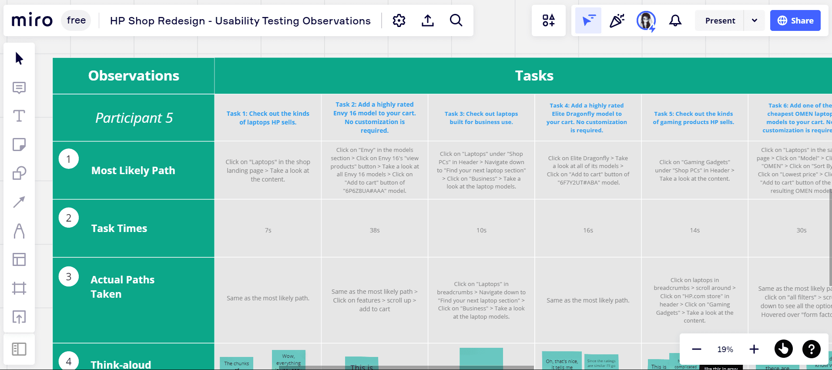Open the apps and shapes panel icon

549,20
